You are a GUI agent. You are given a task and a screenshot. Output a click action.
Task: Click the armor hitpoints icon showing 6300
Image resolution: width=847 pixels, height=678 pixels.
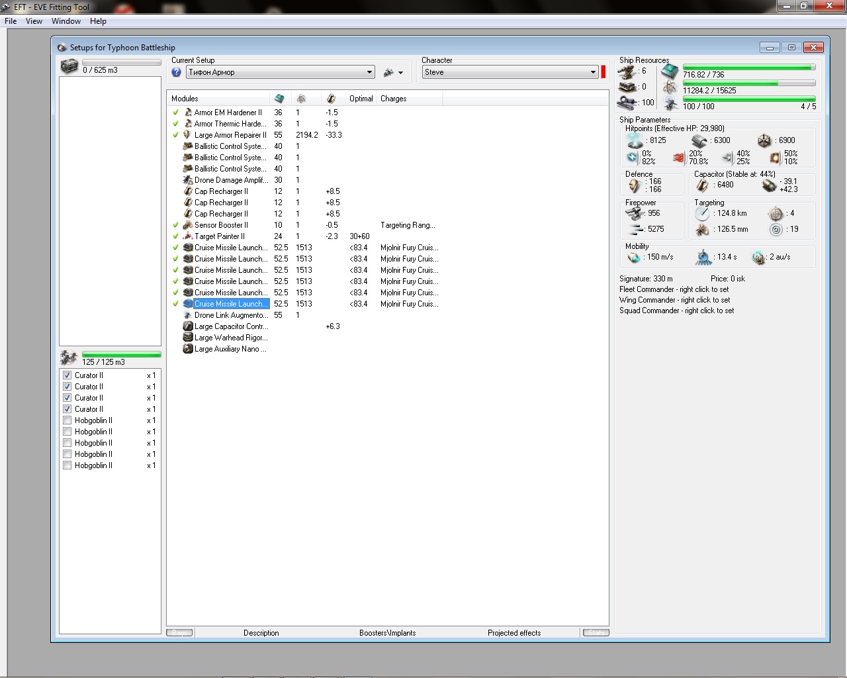point(699,140)
